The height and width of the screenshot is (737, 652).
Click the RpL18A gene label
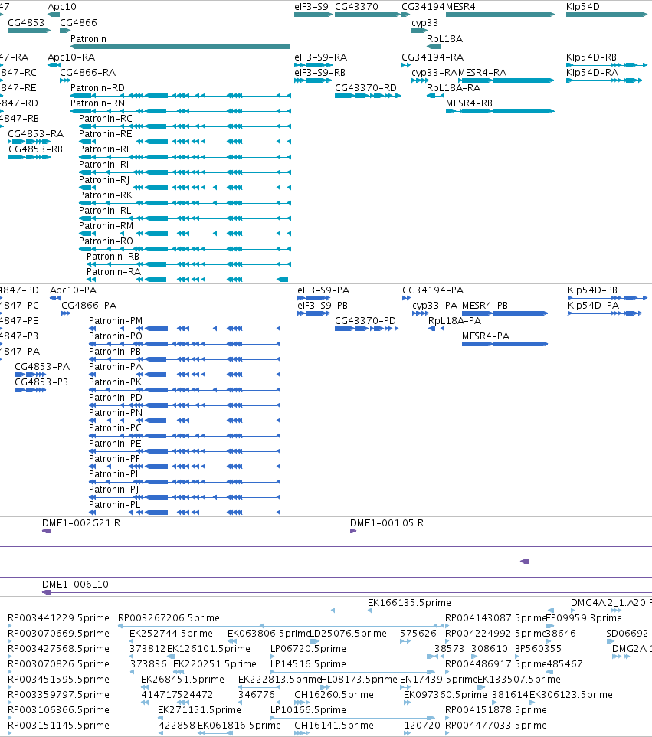point(444,38)
